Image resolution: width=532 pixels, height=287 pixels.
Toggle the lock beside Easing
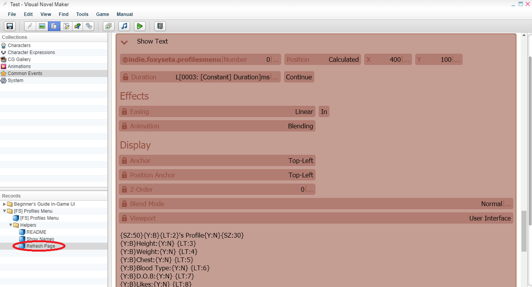coord(124,112)
